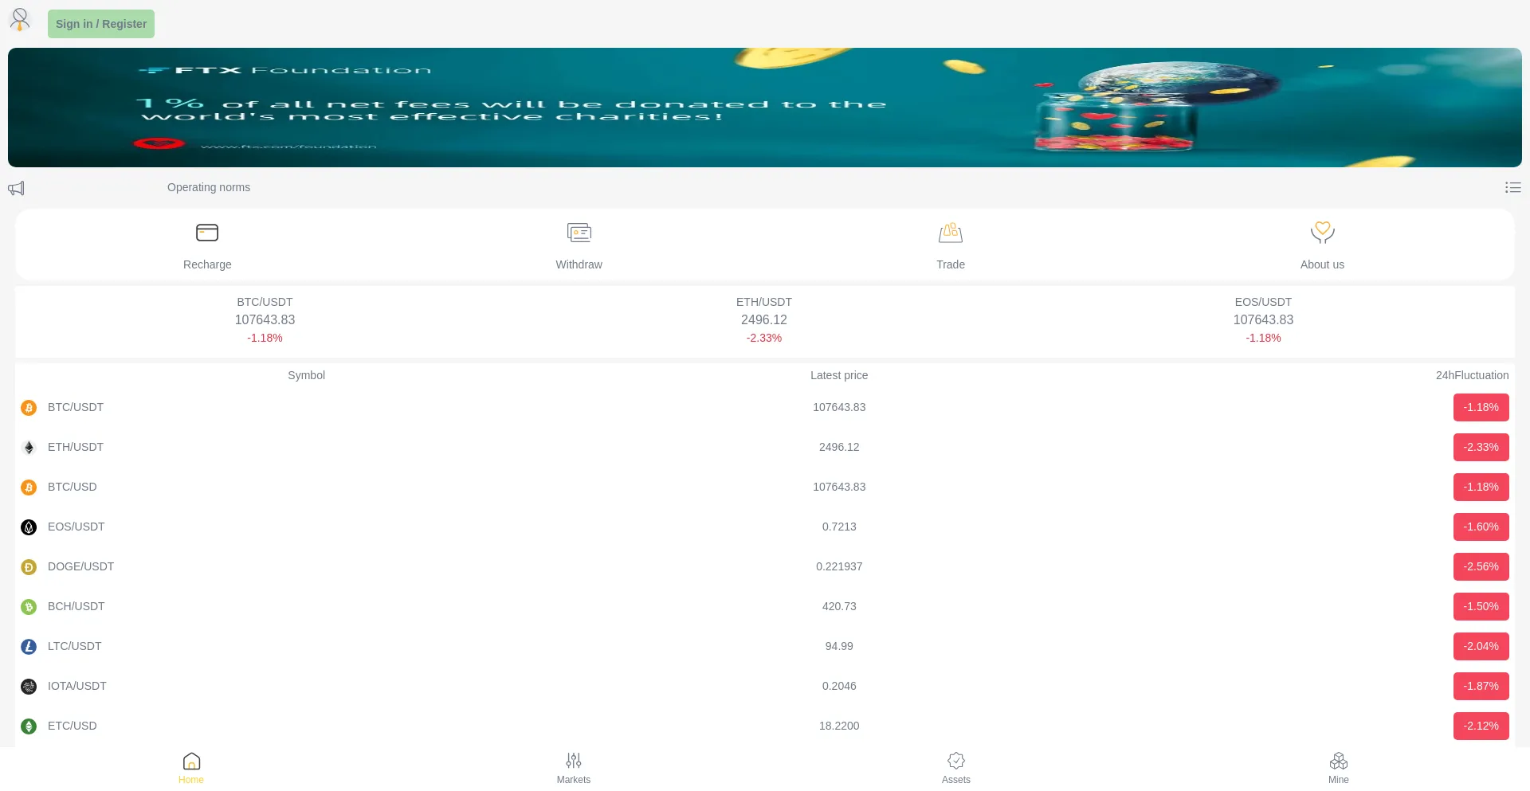This screenshot has width=1530, height=791.
Task: Click the Ethereum Classic icon
Action: (29, 726)
